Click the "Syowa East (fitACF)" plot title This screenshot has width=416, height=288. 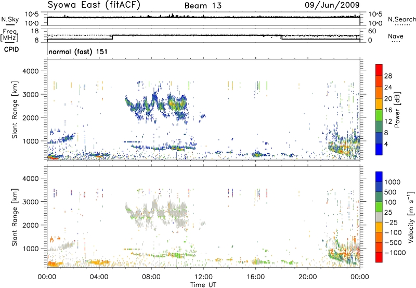tap(94, 5)
